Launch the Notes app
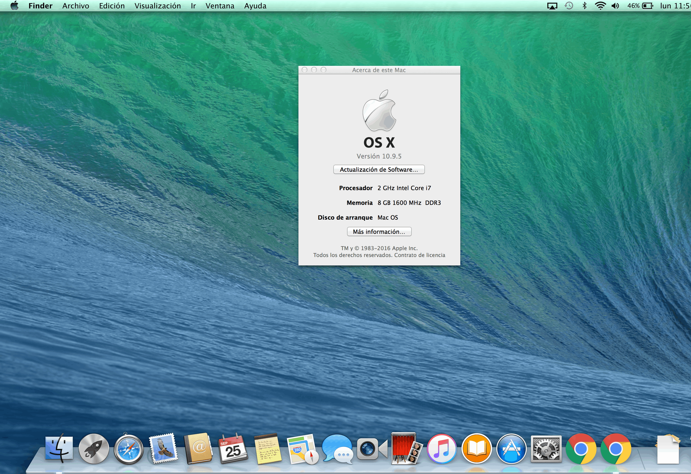The width and height of the screenshot is (691, 474). (268, 449)
